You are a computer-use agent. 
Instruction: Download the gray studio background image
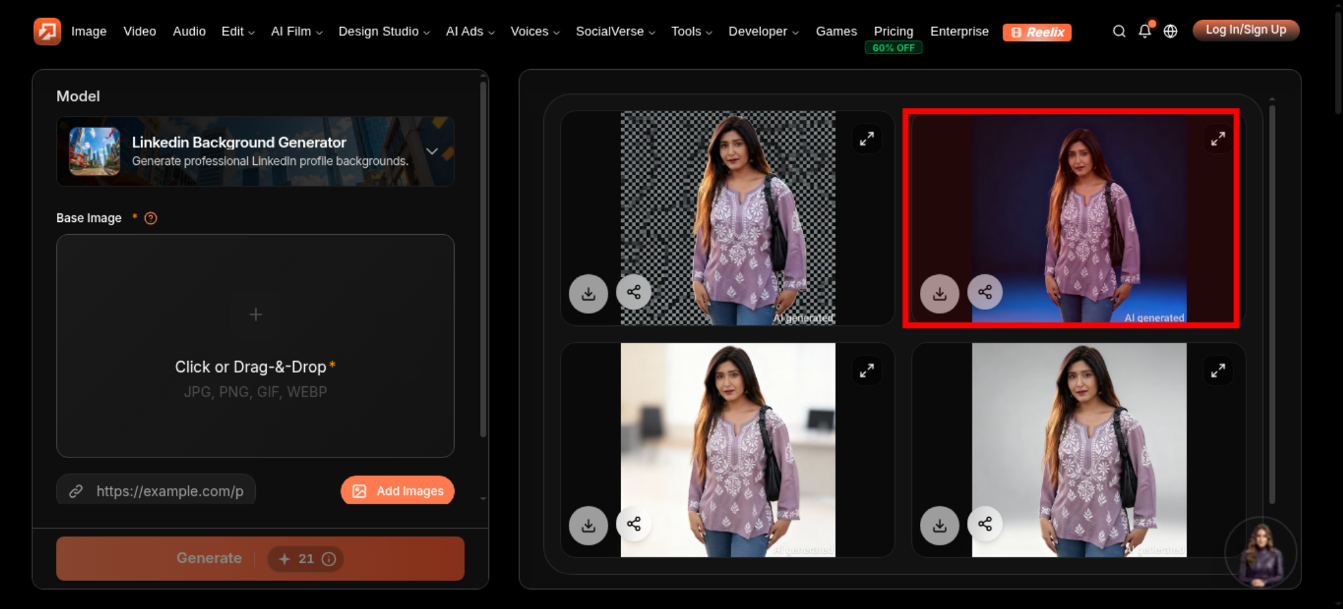pos(939,525)
